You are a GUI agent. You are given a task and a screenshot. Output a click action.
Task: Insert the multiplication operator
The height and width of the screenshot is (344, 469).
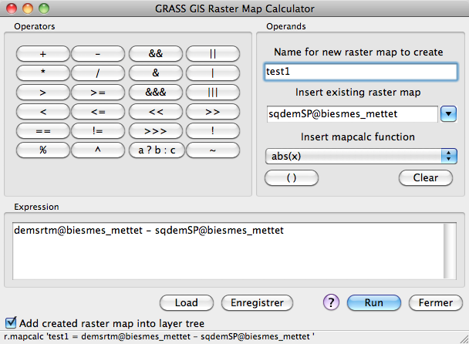click(43, 73)
